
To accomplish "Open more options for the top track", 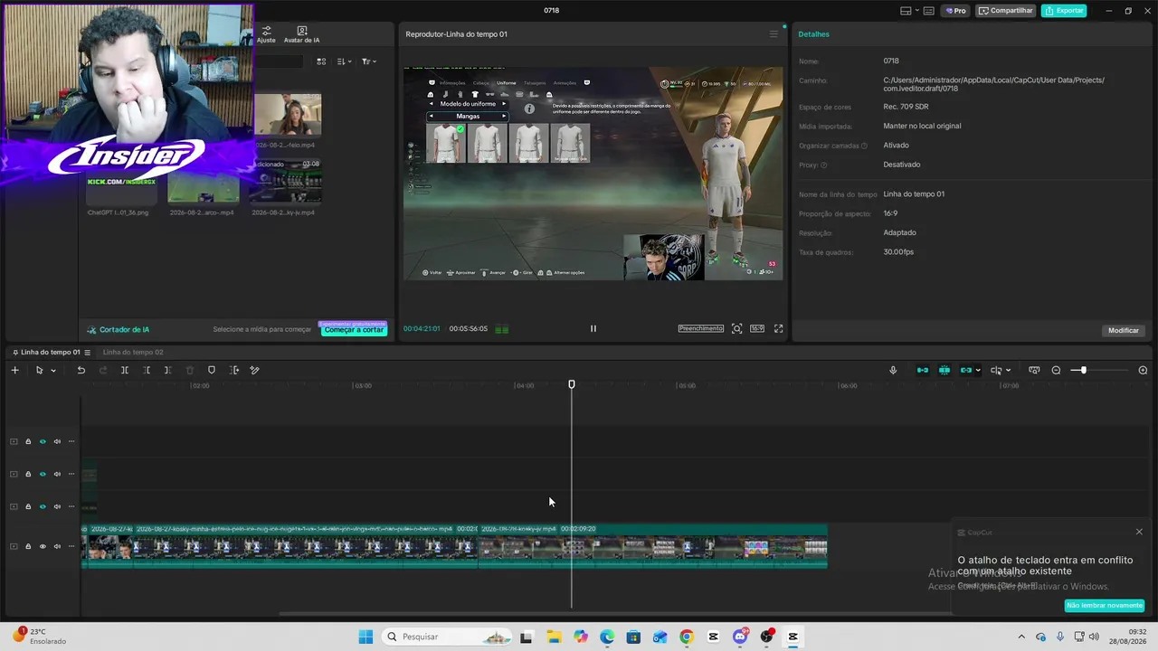I will [x=71, y=441].
